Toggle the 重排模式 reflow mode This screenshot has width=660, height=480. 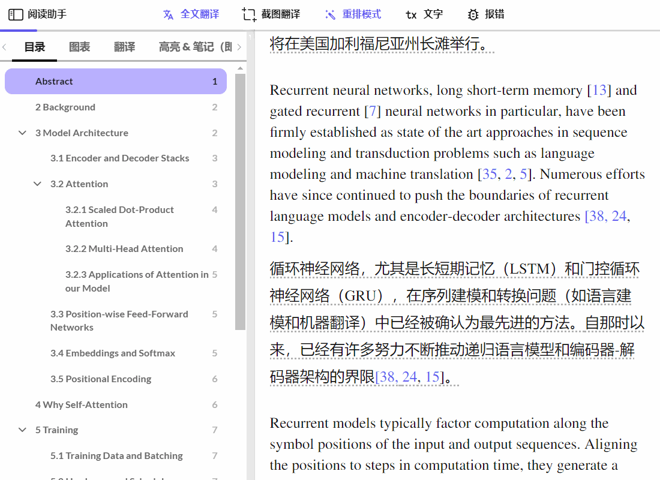tap(353, 14)
